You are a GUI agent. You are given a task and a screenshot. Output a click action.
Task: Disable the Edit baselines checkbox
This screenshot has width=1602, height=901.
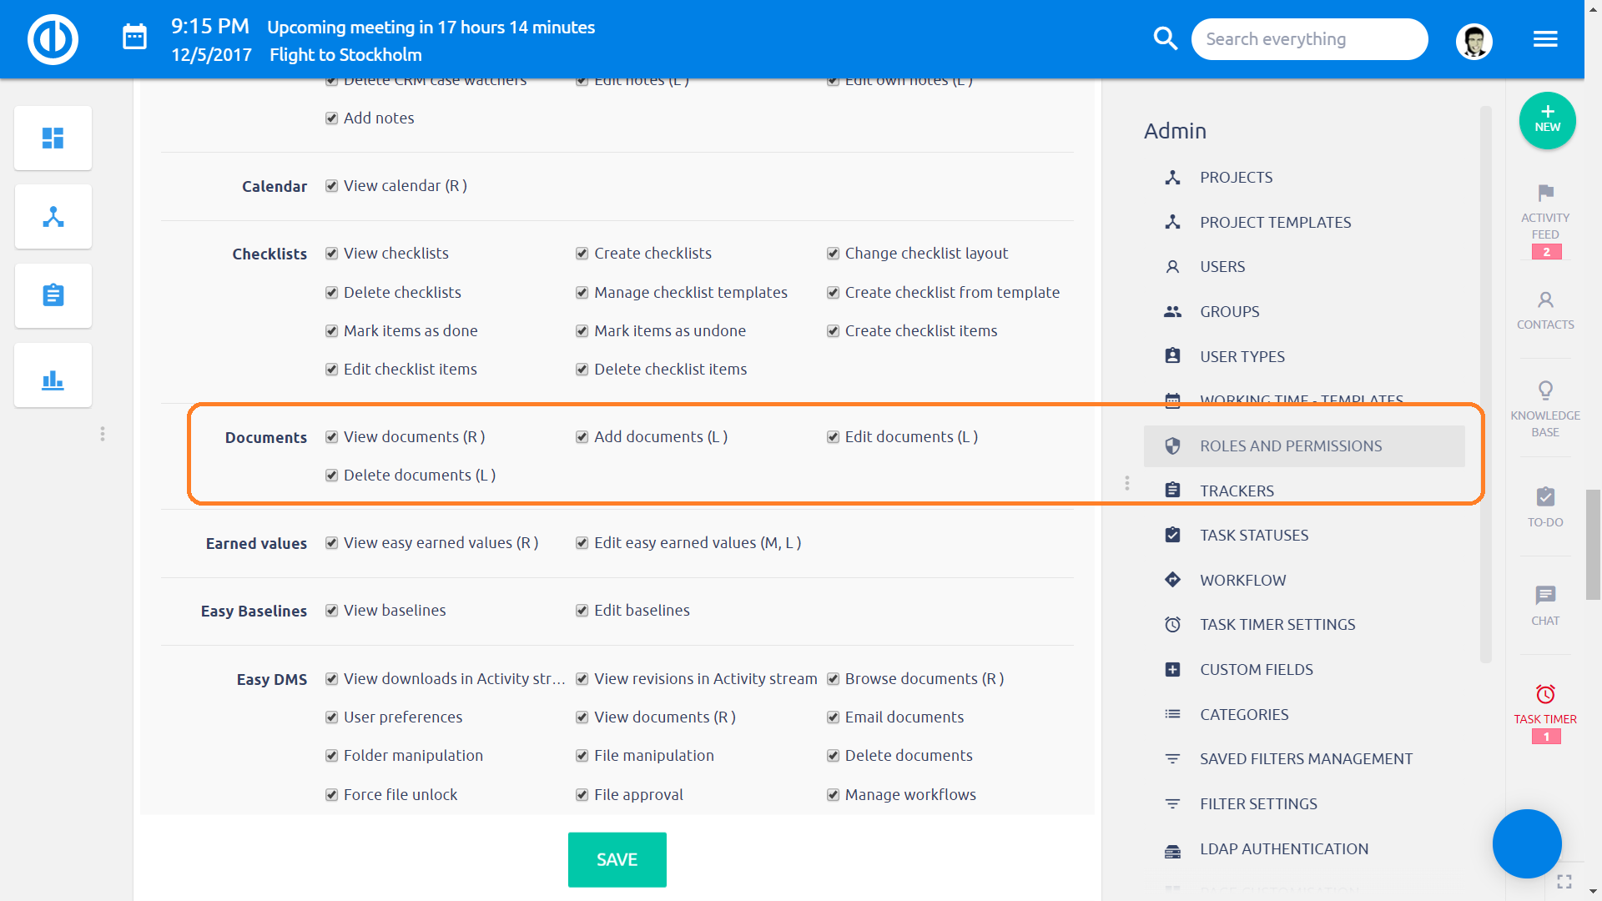coord(582,611)
